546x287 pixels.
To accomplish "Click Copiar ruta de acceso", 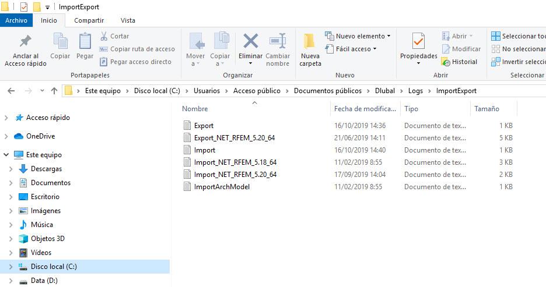I will pyautogui.click(x=137, y=49).
